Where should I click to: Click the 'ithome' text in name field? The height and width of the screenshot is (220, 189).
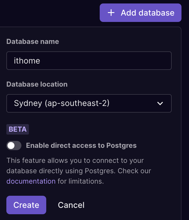click(27, 61)
